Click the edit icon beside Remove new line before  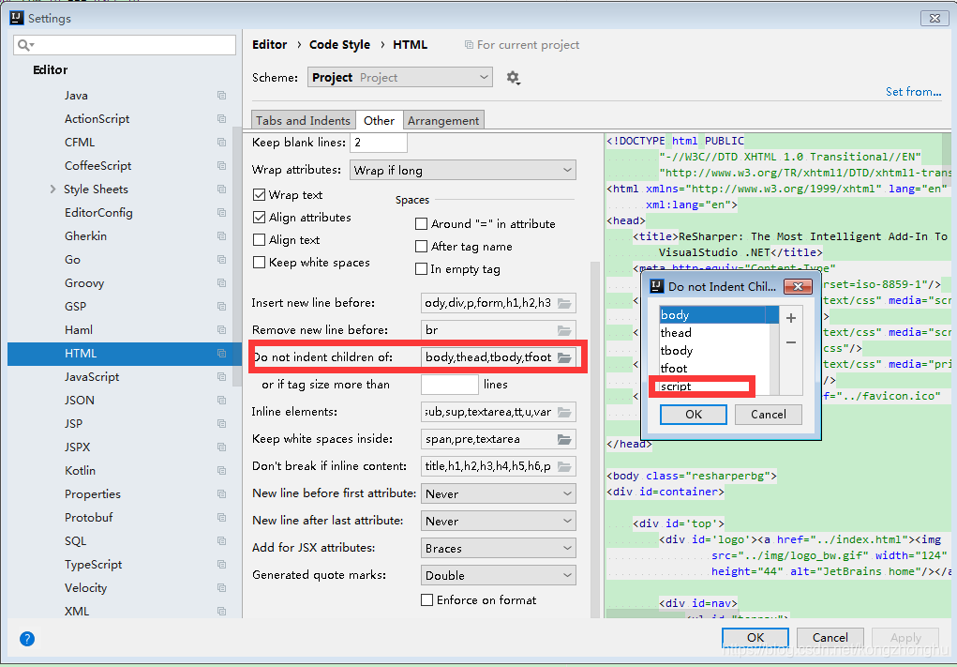[x=566, y=329]
